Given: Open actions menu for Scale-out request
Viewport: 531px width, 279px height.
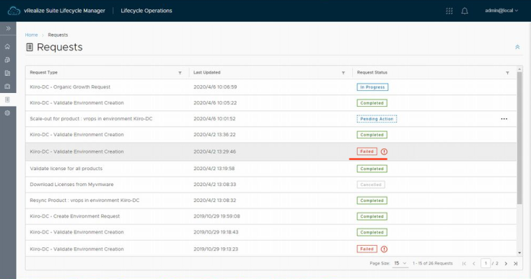Looking at the screenshot, I should click(x=504, y=119).
